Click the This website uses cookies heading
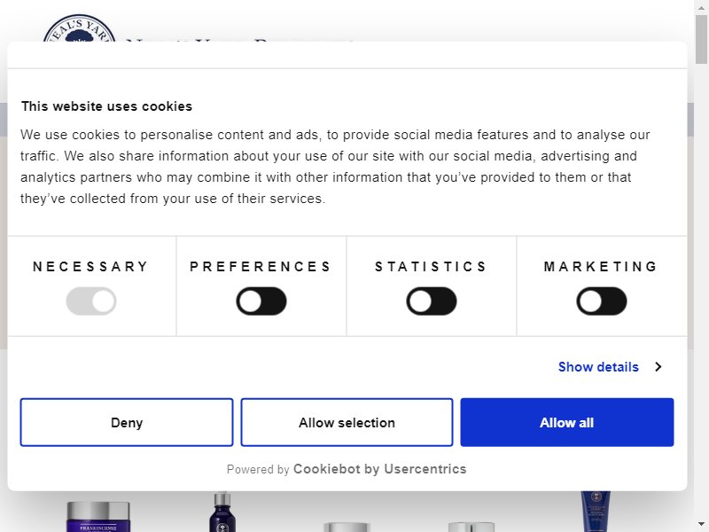Image resolution: width=709 pixels, height=532 pixels. click(106, 106)
